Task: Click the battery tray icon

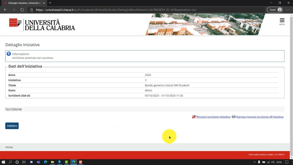Action: pos(263,162)
